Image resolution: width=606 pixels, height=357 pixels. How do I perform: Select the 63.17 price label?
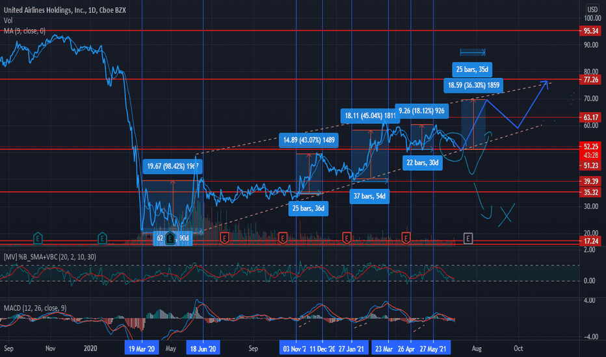(590, 117)
